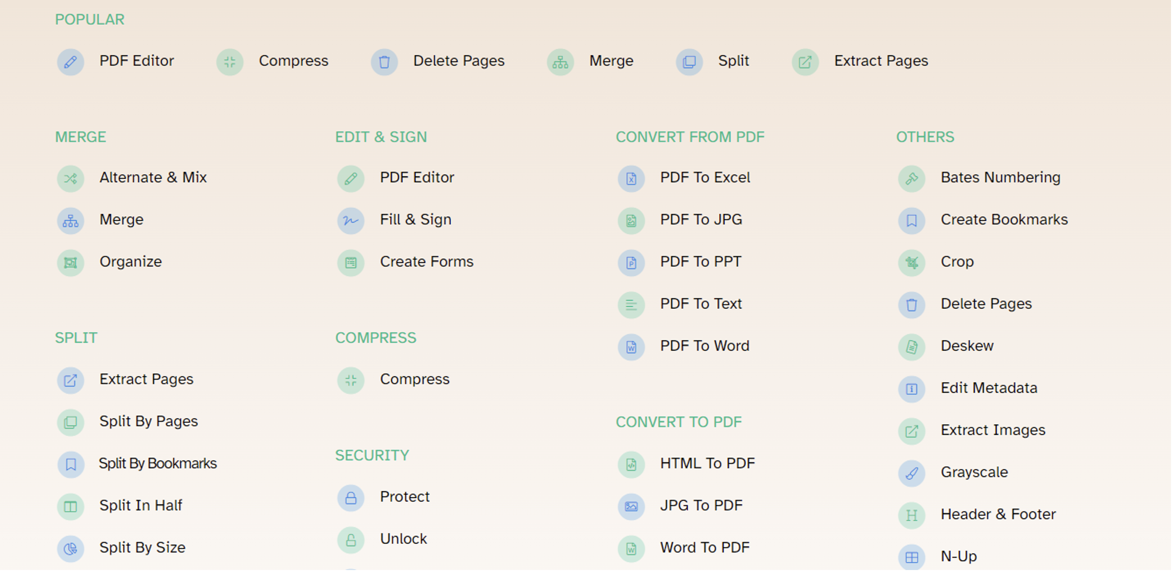The image size is (1172, 571).
Task: Click the HTML To PDF icon
Action: tap(631, 464)
